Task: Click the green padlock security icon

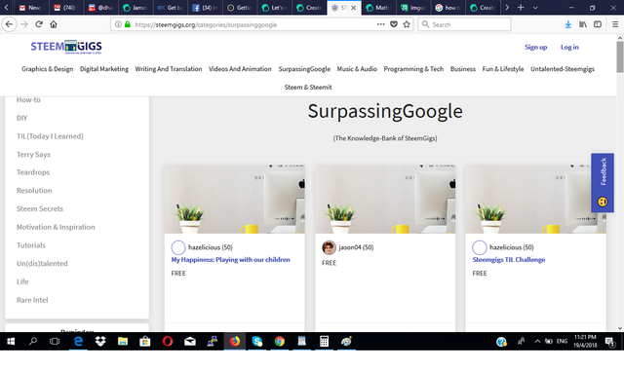Action: [128, 24]
